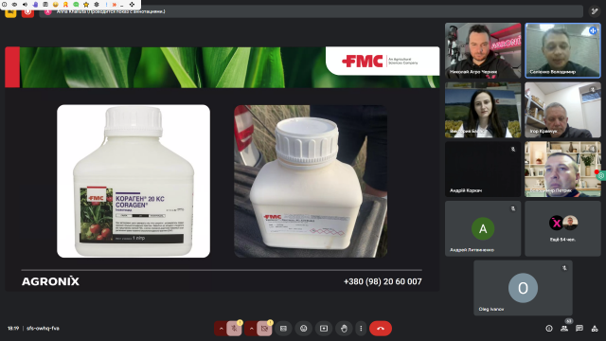This screenshot has width=606, height=341.
Task: Turn on the camera button
Action: tap(264, 329)
